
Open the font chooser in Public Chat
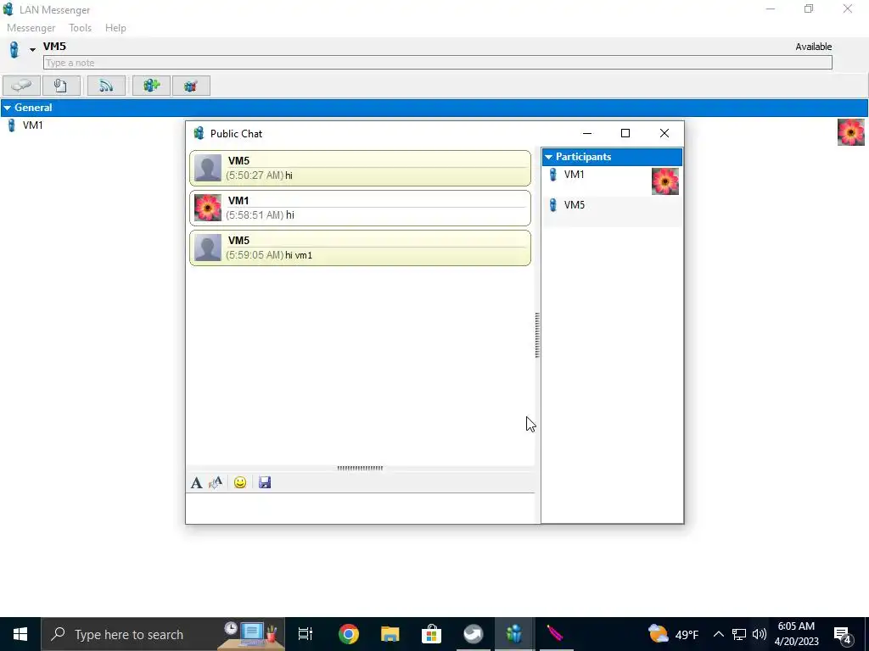click(196, 482)
